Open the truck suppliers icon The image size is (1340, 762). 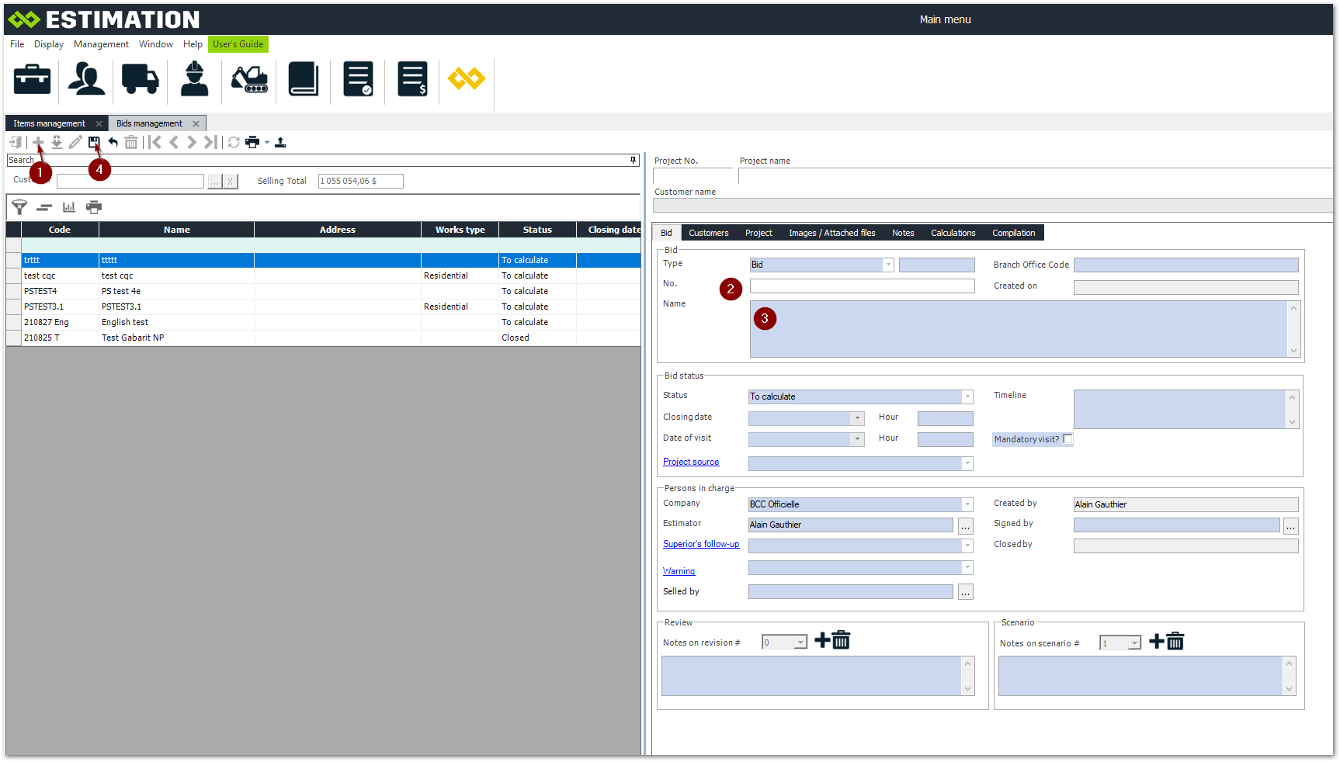(141, 79)
